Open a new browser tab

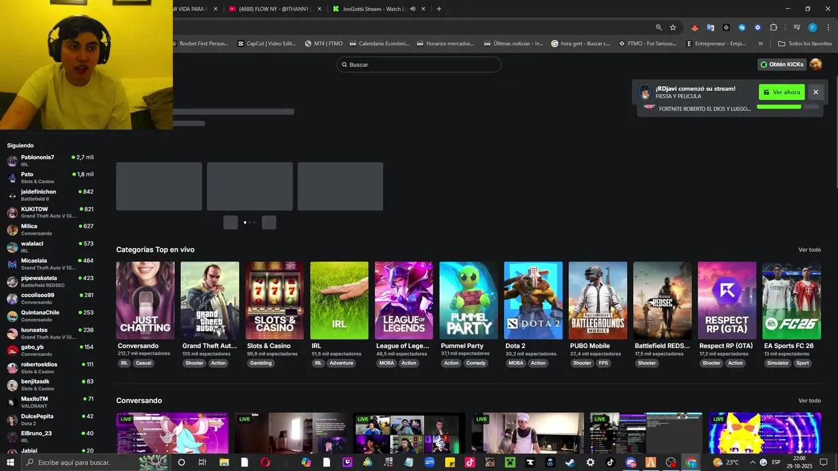pyautogui.click(x=439, y=9)
